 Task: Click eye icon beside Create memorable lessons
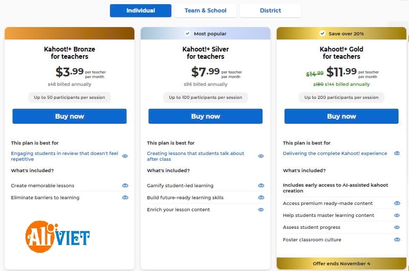click(x=125, y=186)
